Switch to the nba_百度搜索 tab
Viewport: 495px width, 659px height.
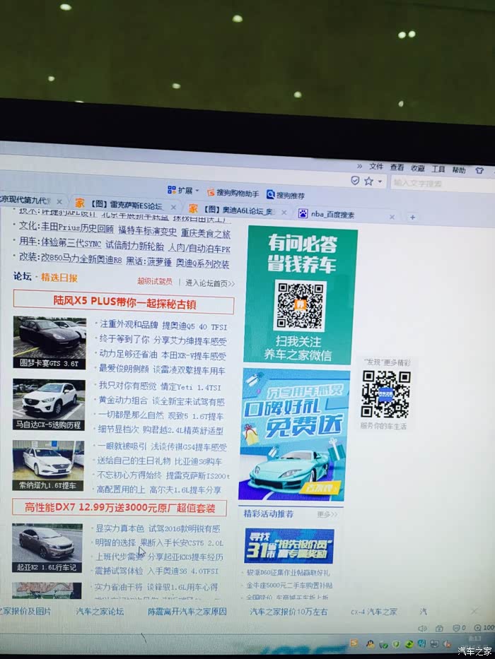pos(345,215)
